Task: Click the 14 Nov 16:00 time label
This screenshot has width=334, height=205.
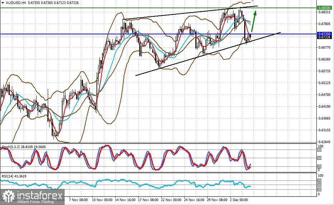Action: click(x=125, y=200)
